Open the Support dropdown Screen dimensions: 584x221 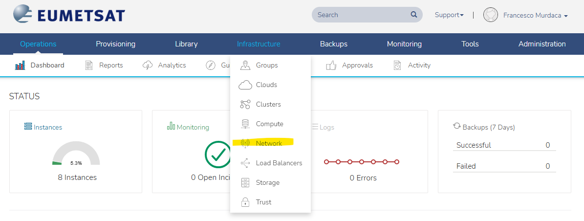click(x=449, y=15)
